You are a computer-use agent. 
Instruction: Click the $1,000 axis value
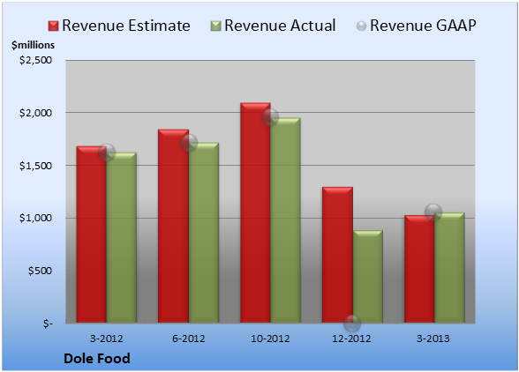click(35, 218)
